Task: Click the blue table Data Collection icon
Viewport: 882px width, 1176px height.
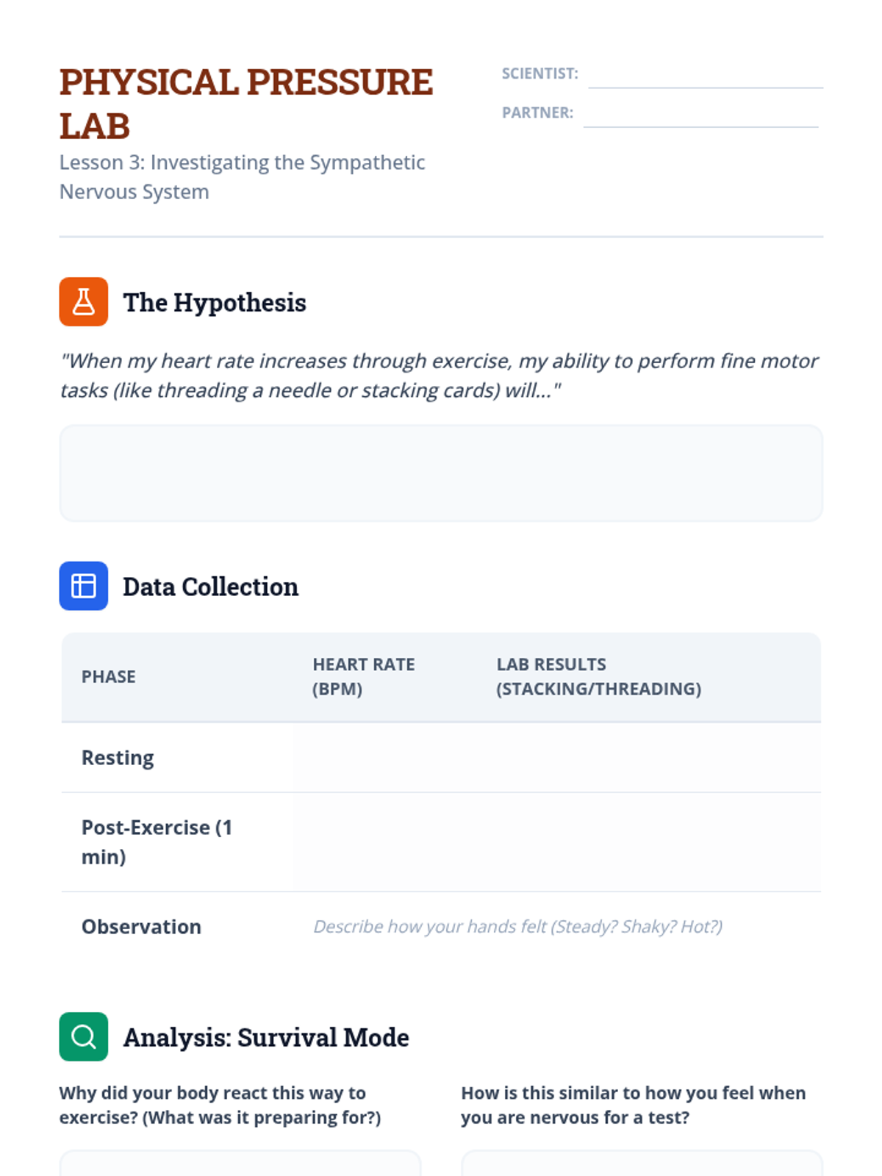Action: 83,586
